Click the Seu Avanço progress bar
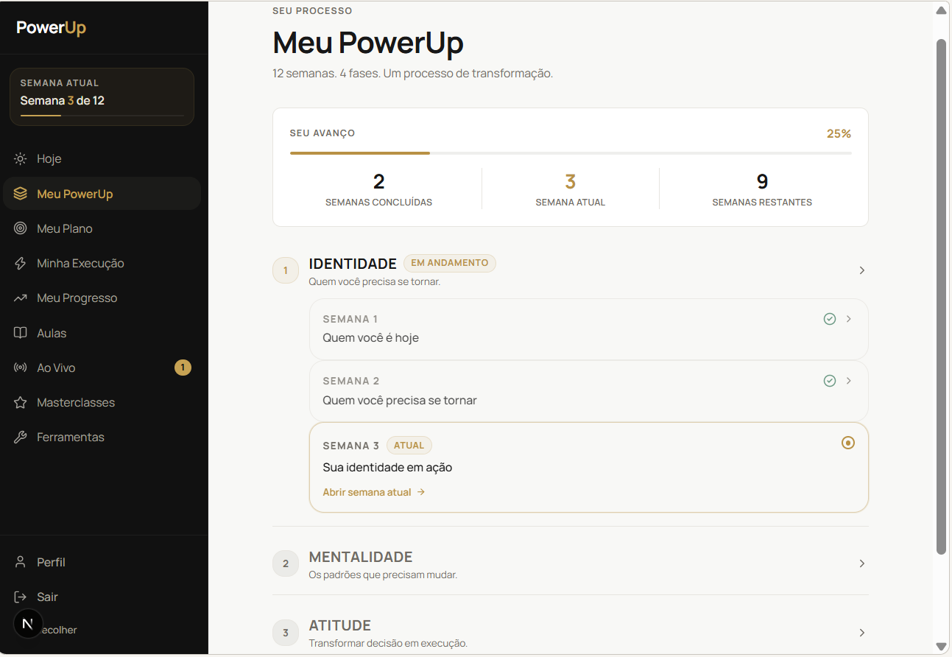 (571, 153)
